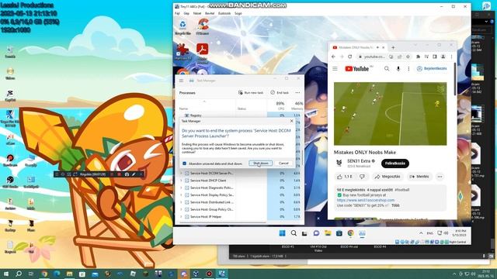Expand Service Host: DCOM Server process row
Screen dimensions: 497x279
click(181, 174)
